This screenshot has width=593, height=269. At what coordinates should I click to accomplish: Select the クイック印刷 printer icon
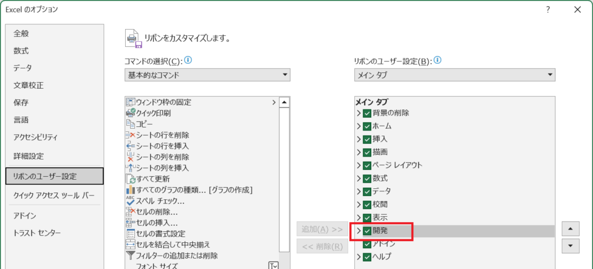pos(130,112)
